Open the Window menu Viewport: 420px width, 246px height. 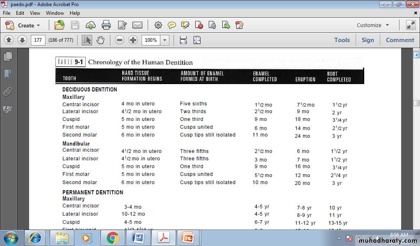pyautogui.click(x=55, y=13)
